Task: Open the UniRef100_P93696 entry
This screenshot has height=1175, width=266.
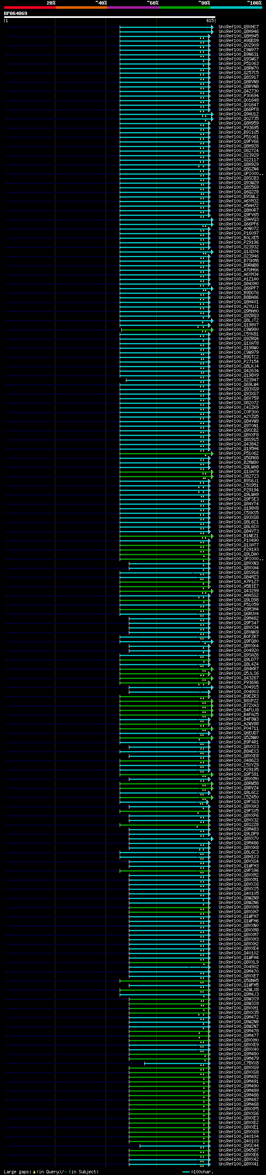Action: coord(239,682)
